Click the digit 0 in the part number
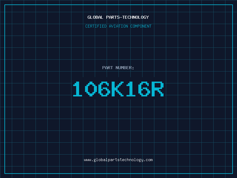 [91, 89]
